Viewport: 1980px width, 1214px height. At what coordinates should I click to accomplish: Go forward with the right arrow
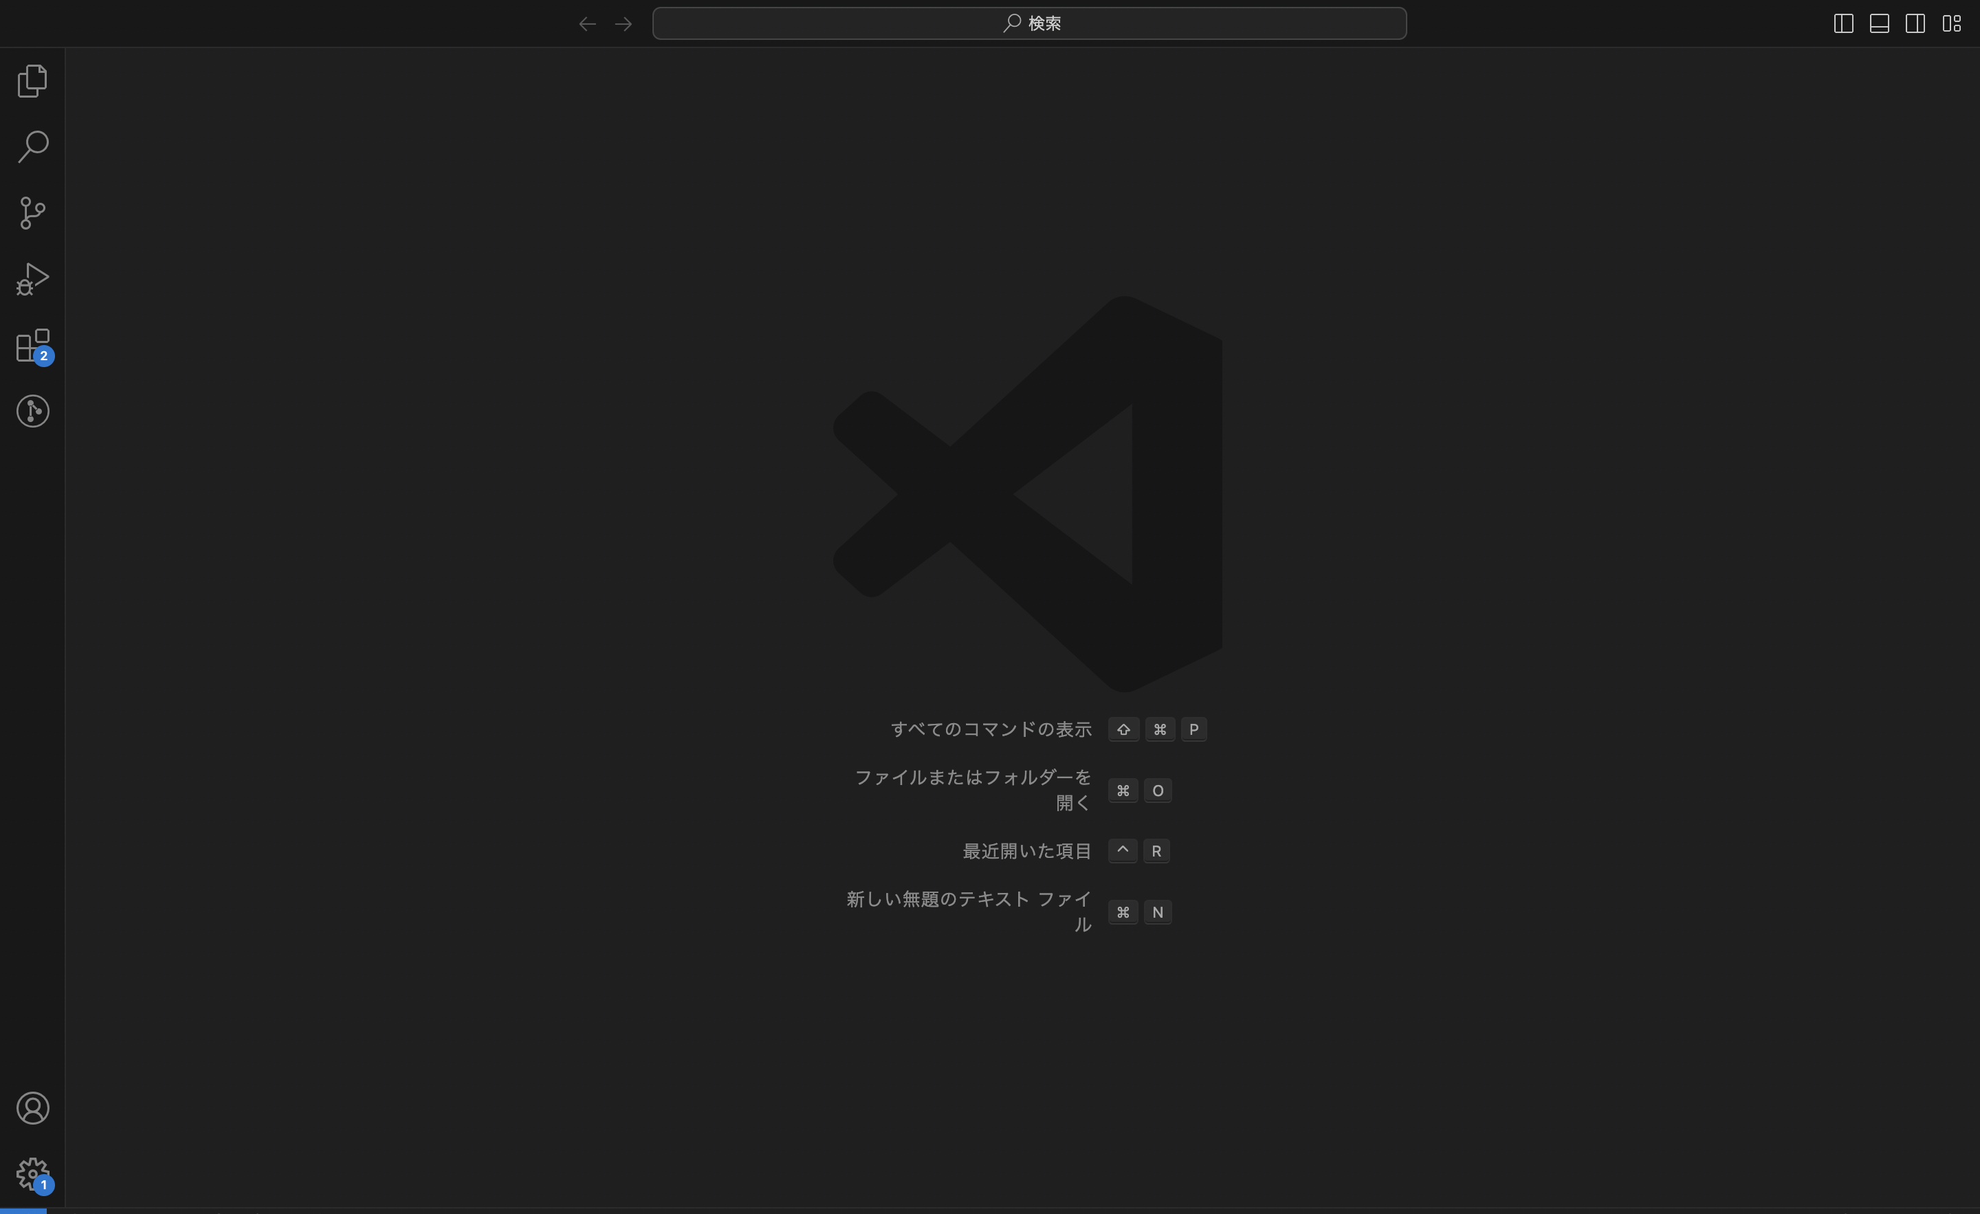tap(624, 24)
